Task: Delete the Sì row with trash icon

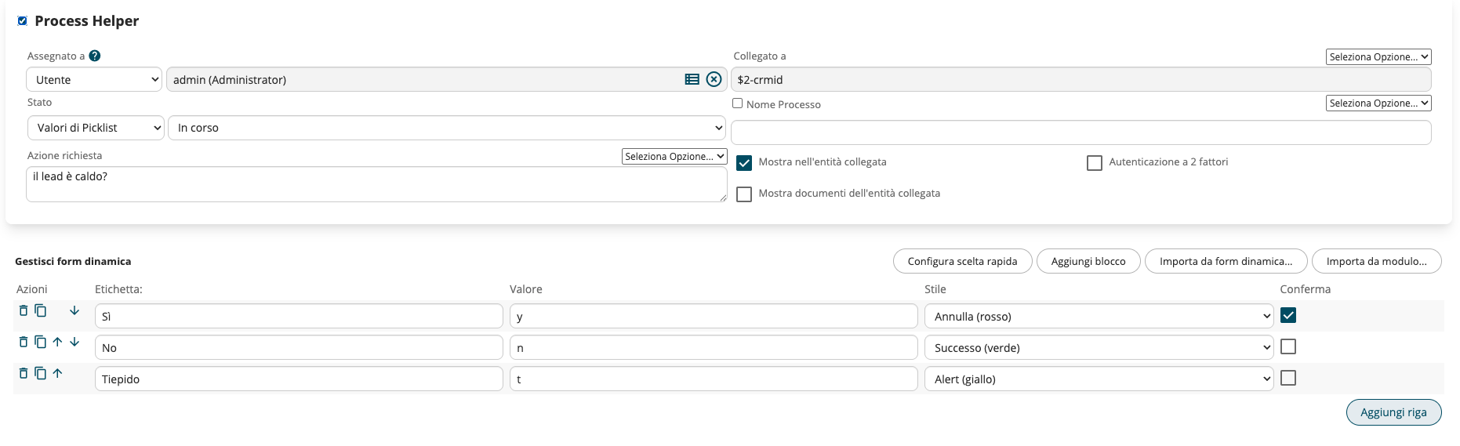Action: coord(24,310)
